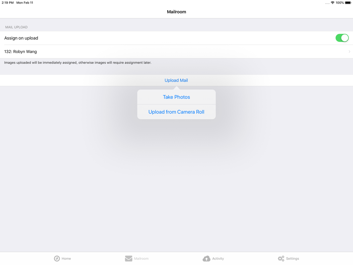The height and width of the screenshot is (265, 353).
Task: Open the 132: Robyn Wang assignee row
Action: click(176, 52)
